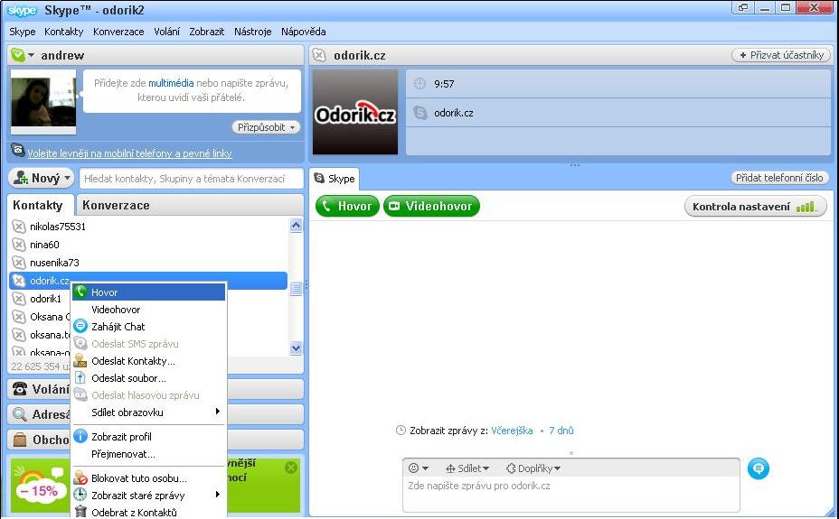The height and width of the screenshot is (519, 839).
Task: Click the offline status icon beside odorik1
Action: 19,299
